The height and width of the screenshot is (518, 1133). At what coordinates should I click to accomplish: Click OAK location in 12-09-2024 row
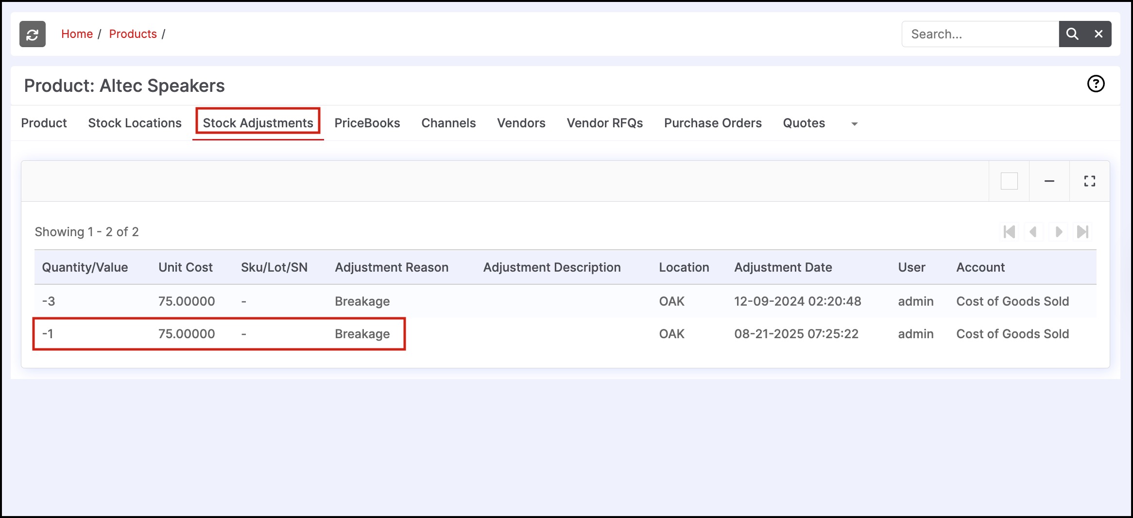[x=672, y=301]
